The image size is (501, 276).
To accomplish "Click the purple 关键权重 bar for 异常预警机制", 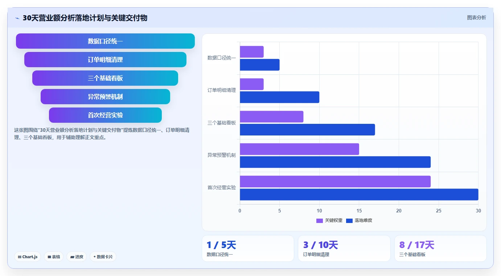I will click(x=299, y=149).
